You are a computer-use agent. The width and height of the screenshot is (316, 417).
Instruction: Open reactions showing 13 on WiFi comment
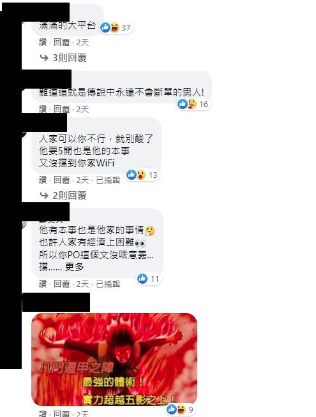pos(142,175)
